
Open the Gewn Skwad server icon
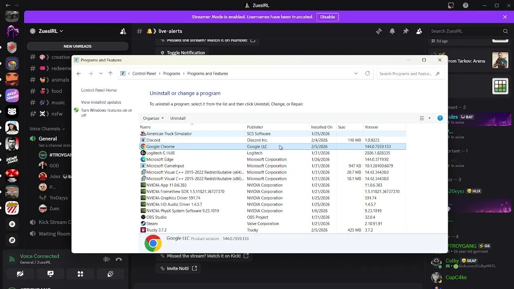tap(12, 160)
